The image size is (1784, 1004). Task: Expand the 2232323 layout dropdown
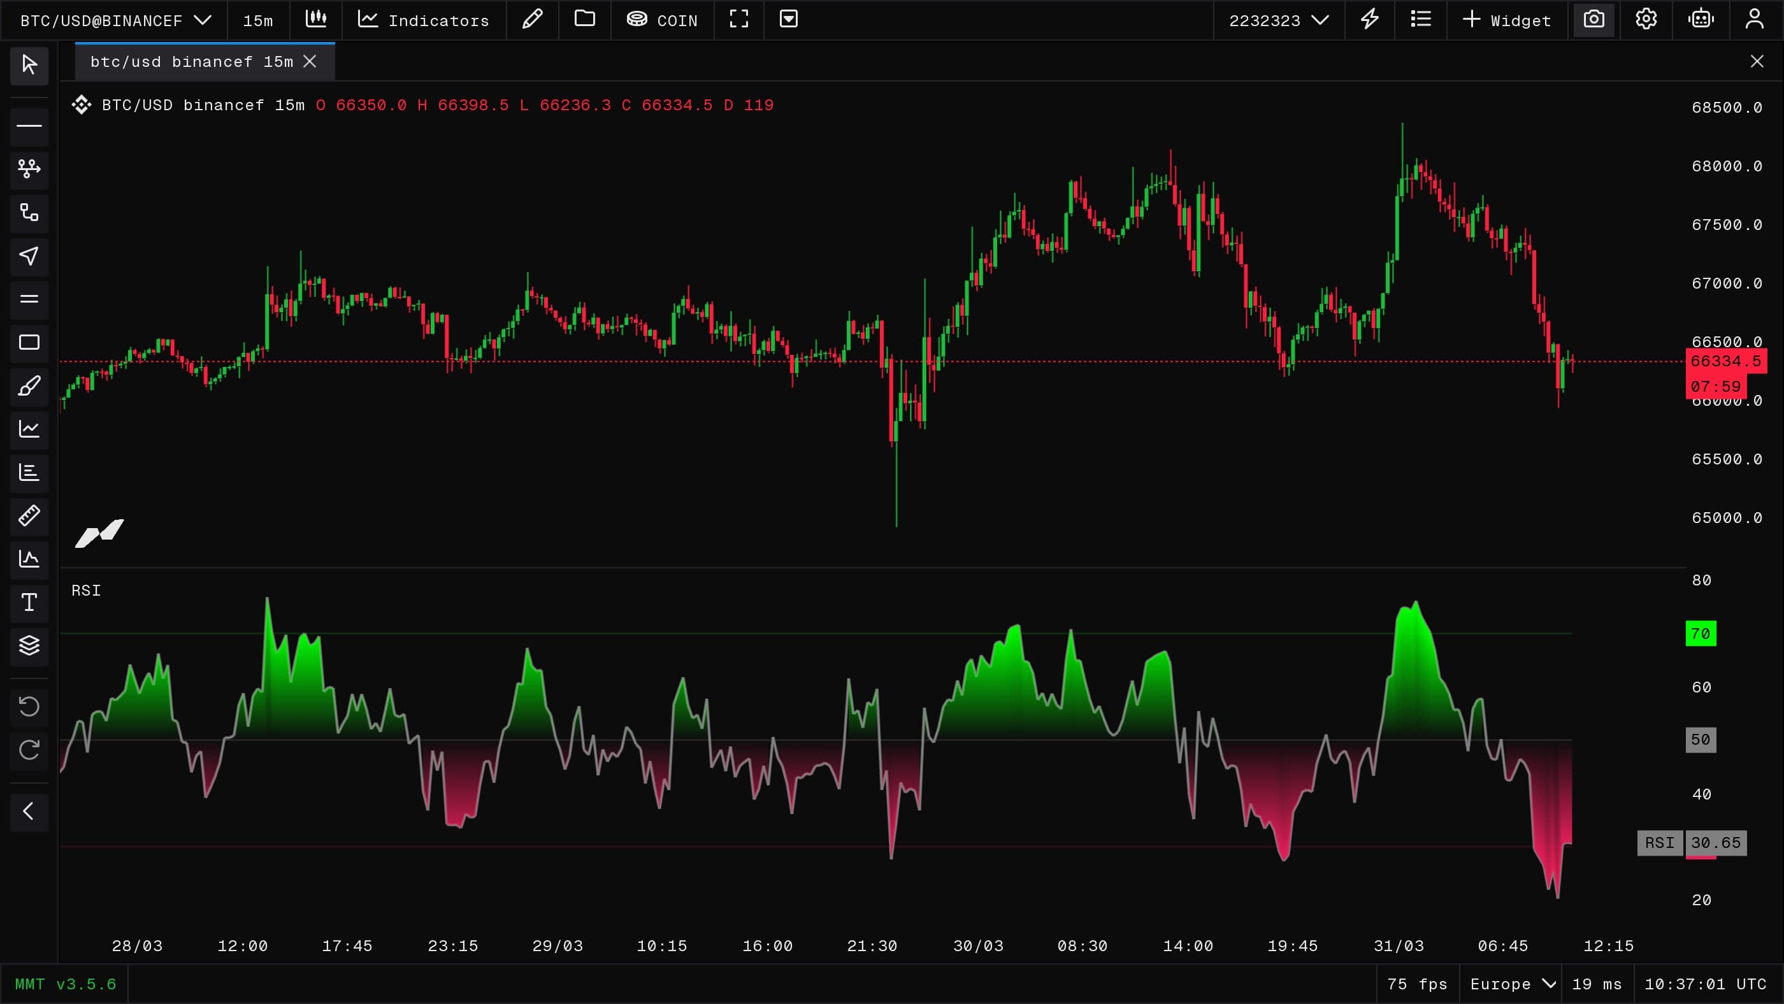click(1279, 20)
